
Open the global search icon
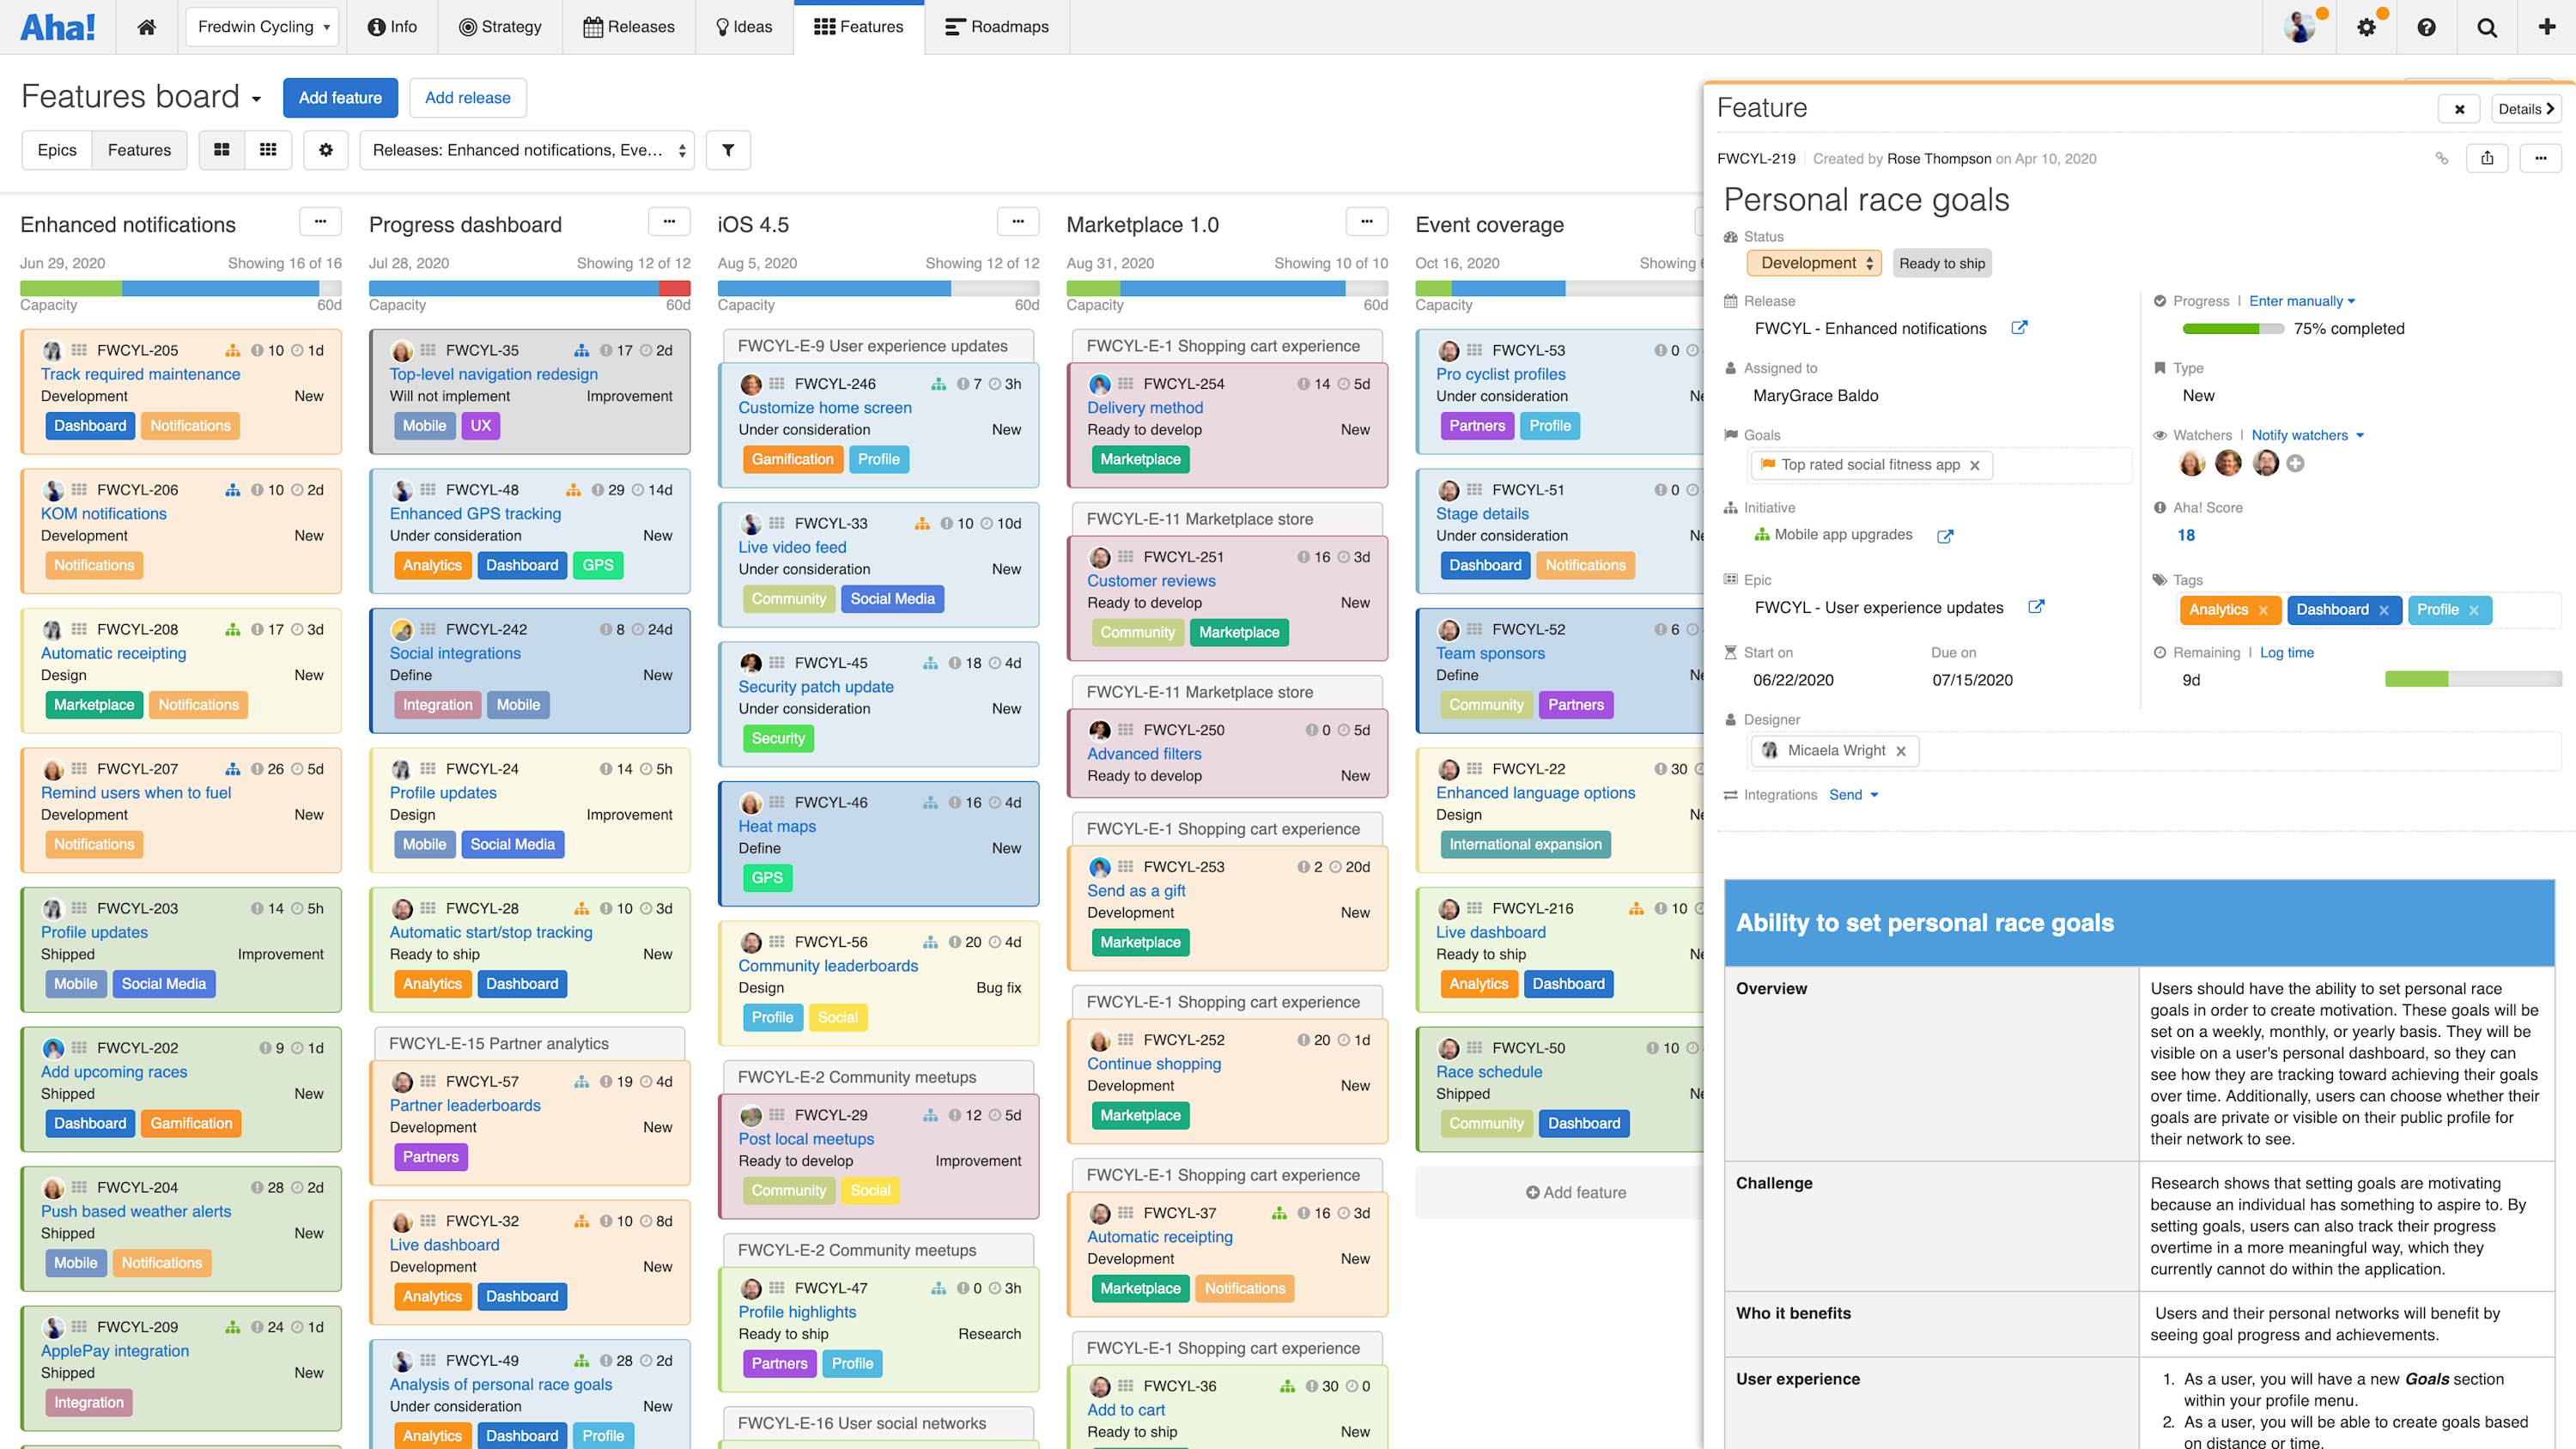tap(2486, 27)
